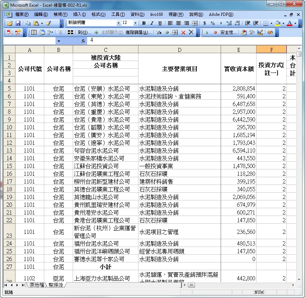The image size is (305, 298).
Task: Click the black X icon
Action: coord(191,32)
